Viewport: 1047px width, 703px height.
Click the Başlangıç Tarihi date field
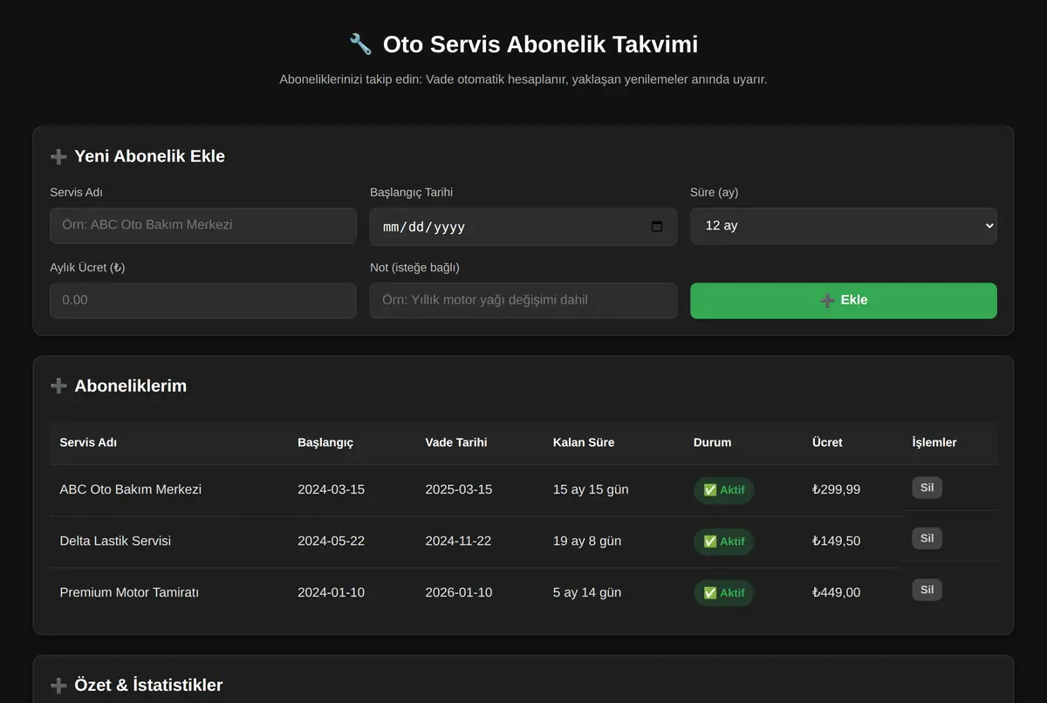point(523,227)
